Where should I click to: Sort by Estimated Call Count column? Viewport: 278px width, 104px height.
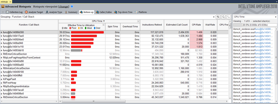[x=177, y=25]
